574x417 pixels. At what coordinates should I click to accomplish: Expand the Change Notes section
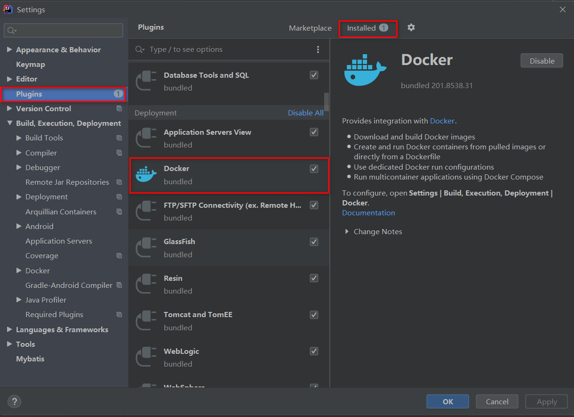pos(347,231)
